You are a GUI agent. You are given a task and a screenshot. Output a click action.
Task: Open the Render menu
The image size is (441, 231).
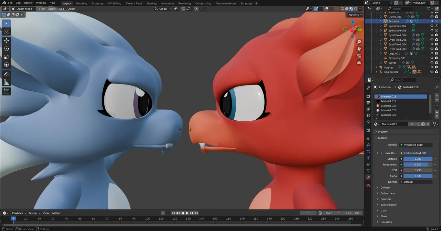click(28, 3)
